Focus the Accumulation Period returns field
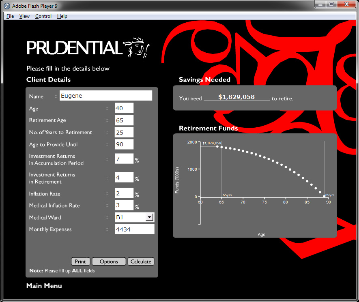Image resolution: width=359 pixels, height=302 pixels. [124, 159]
